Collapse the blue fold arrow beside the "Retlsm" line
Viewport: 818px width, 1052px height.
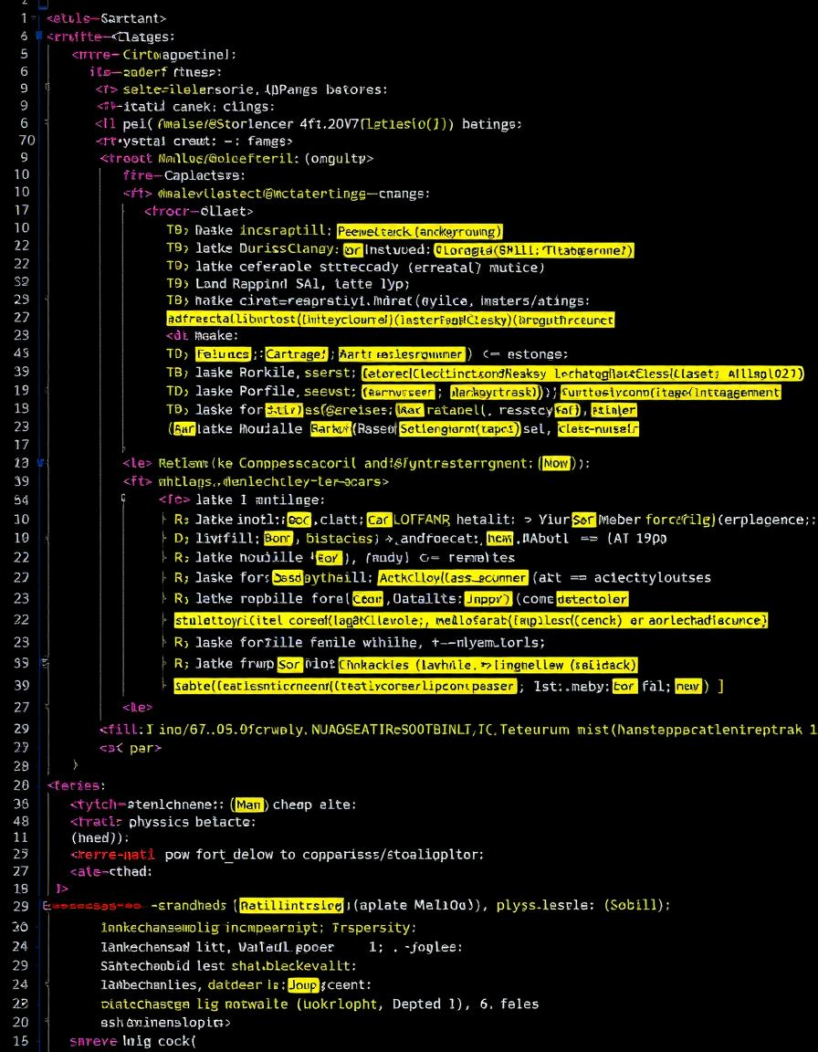point(41,463)
